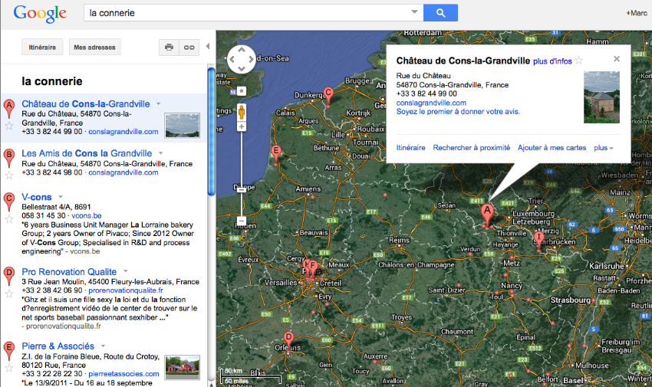Click the Google logo
This screenshot has height=387, width=652.
tap(40, 14)
